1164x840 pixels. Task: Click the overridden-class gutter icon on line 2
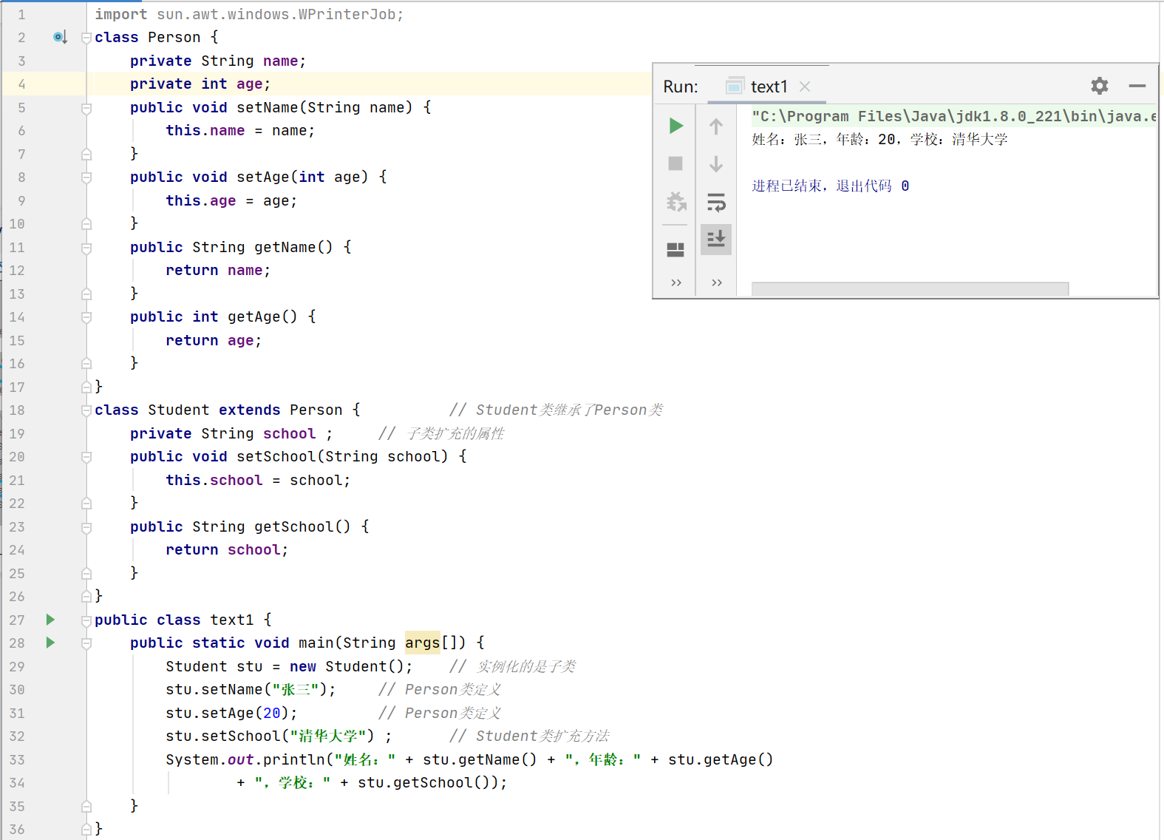click(61, 37)
